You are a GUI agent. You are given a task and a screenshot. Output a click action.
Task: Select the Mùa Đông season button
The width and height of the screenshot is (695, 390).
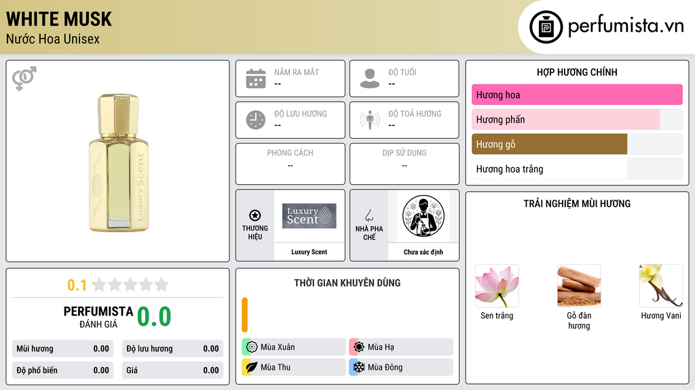tap(401, 367)
